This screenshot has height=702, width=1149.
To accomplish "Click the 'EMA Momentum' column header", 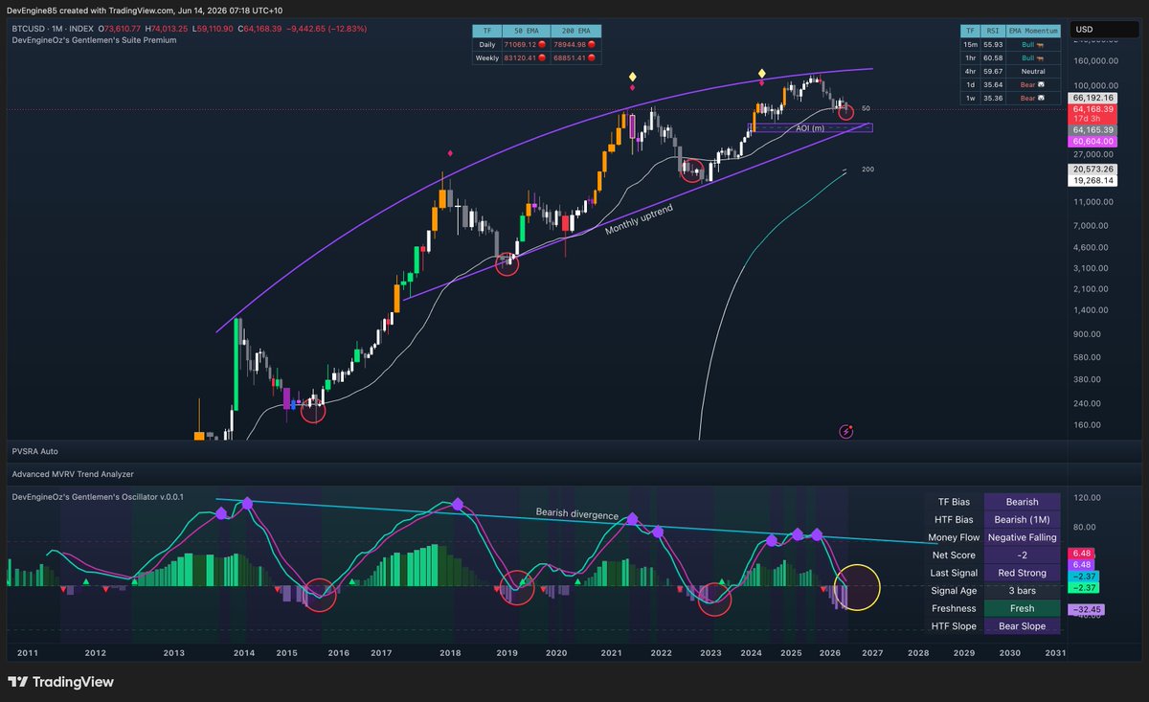I will click(1032, 31).
